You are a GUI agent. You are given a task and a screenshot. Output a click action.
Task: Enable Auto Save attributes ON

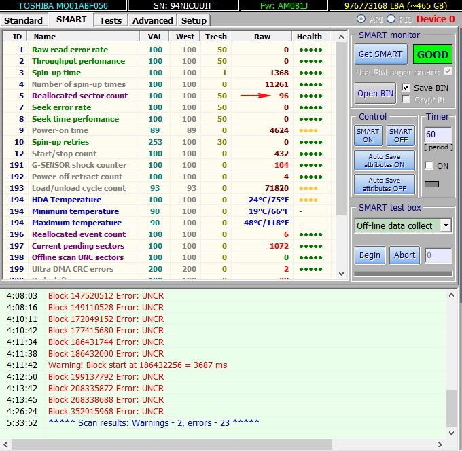click(385, 160)
